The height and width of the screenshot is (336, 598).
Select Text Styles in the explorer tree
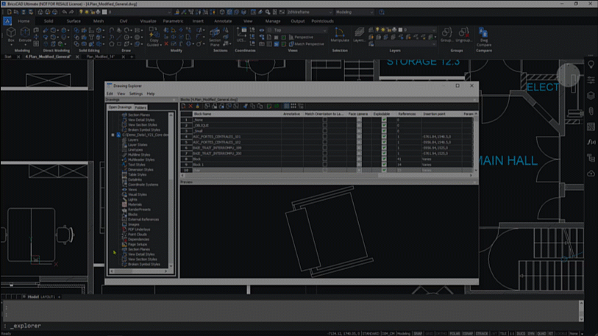[137, 165]
